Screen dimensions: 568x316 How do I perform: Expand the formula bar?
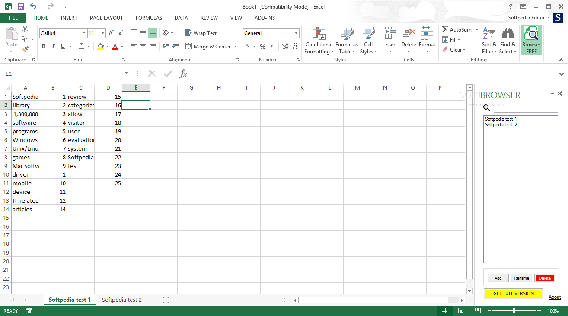[562, 74]
